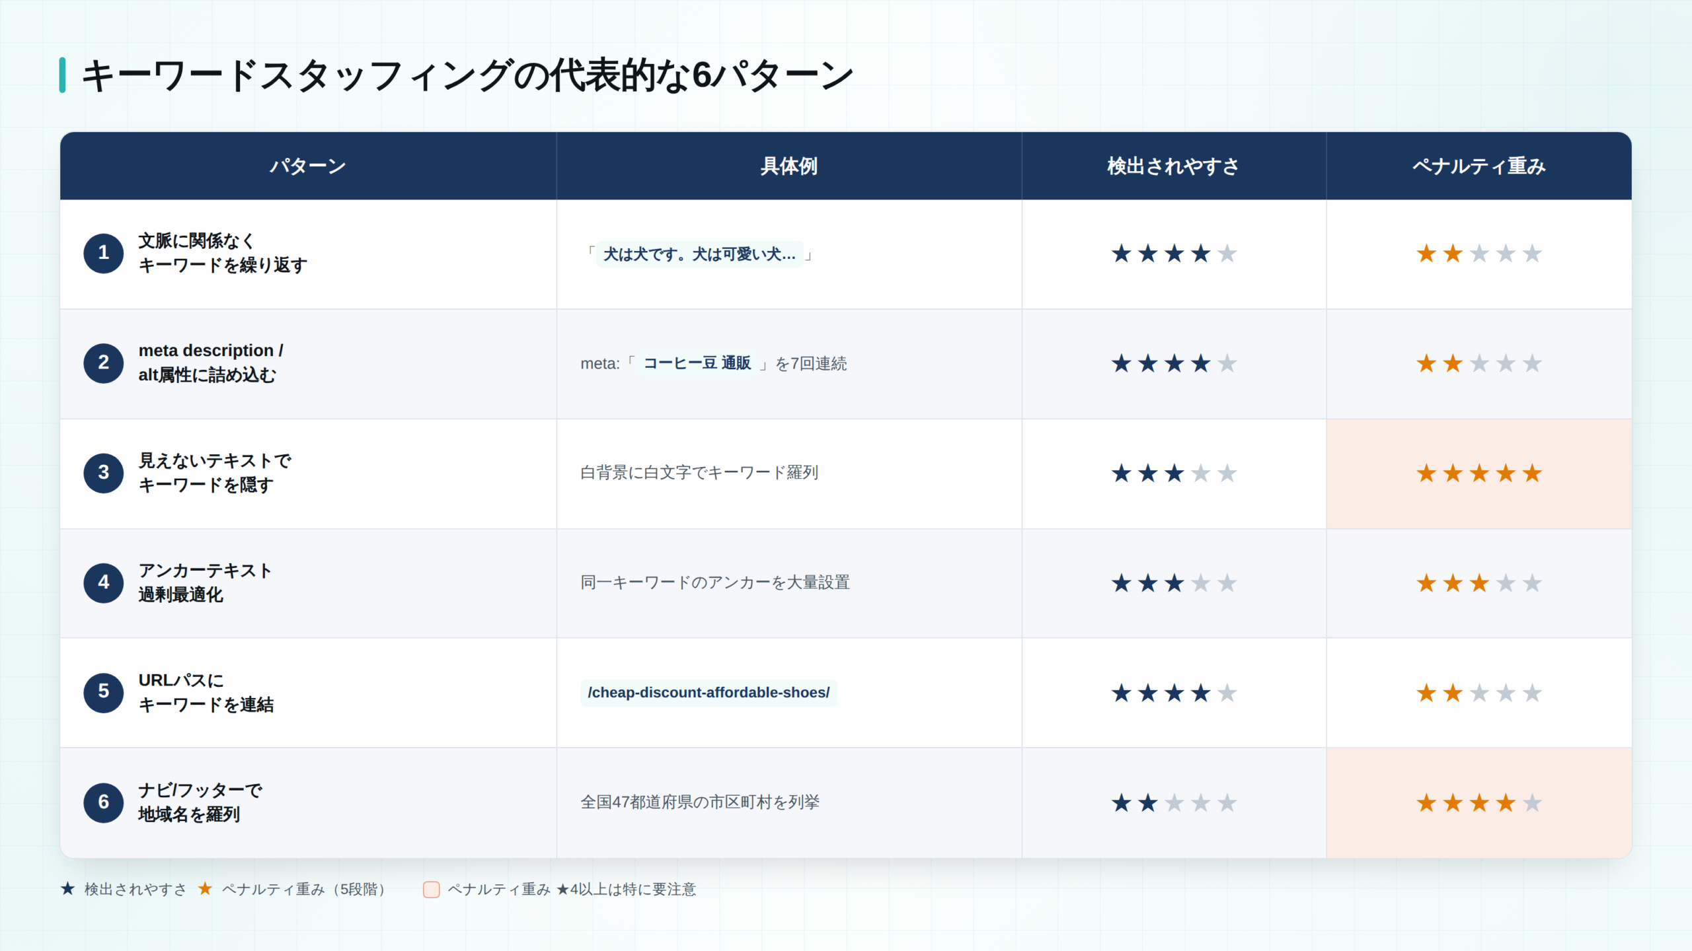Click penalty stars in anchor text row
The width and height of the screenshot is (1692, 951).
point(1479,583)
